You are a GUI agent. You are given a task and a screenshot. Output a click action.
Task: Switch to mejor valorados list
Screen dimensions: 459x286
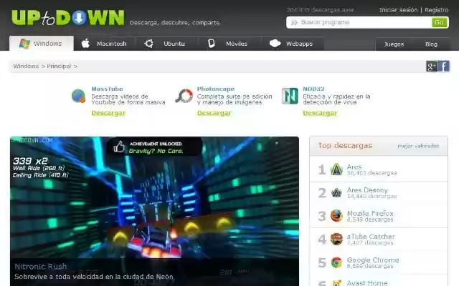(418, 146)
